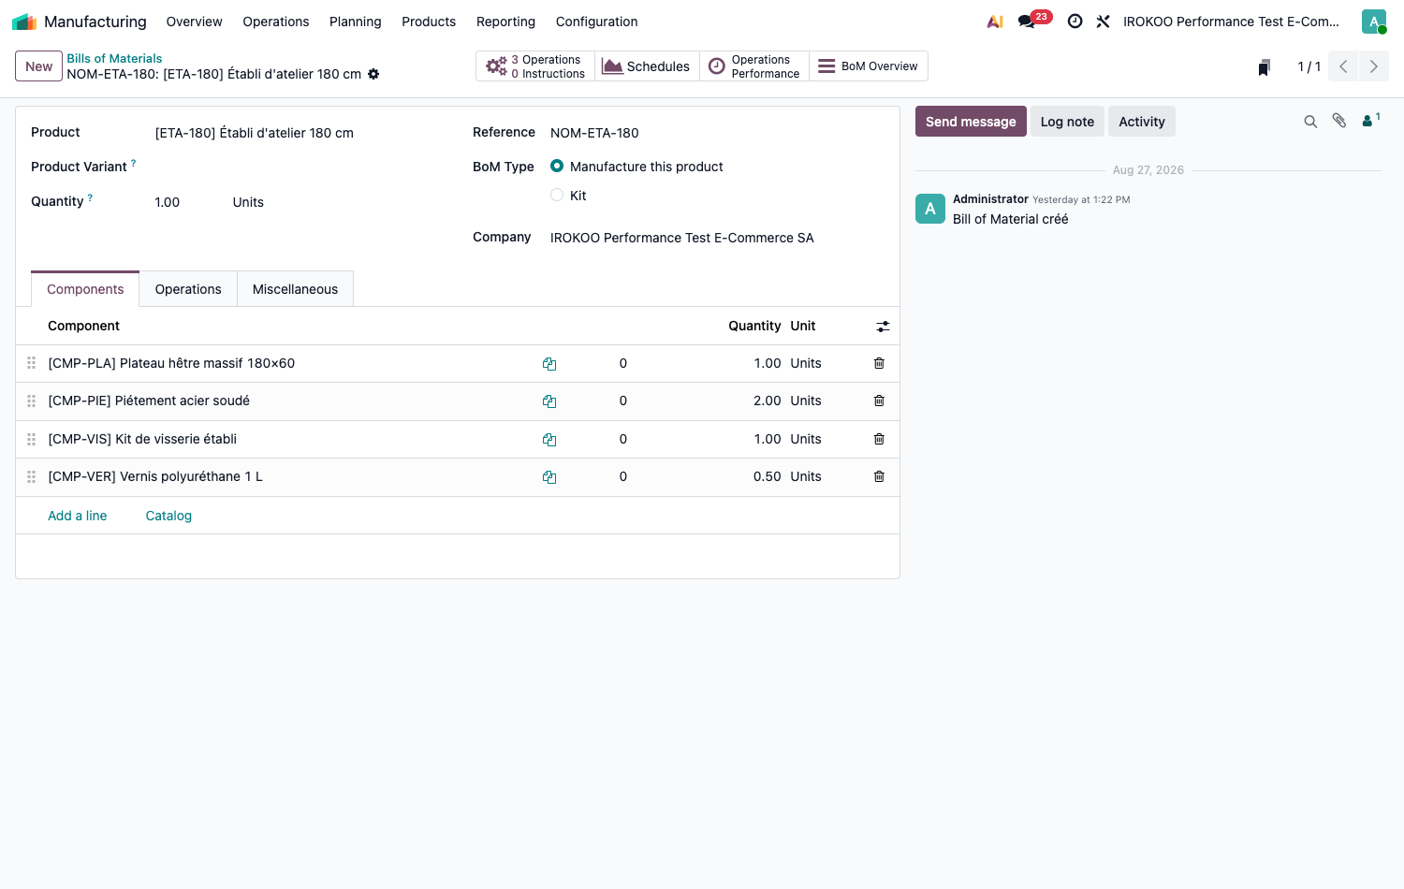Open the clock activities icon in navbar
The image size is (1404, 889).
[x=1075, y=21]
